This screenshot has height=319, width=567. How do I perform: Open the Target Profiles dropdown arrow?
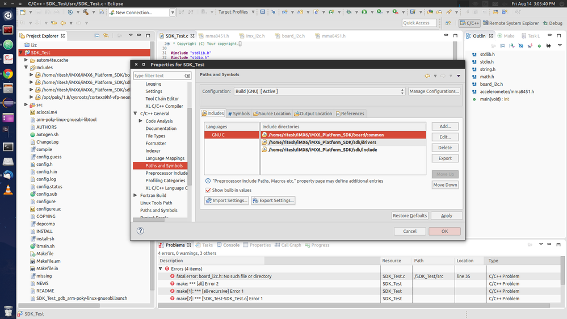point(253,12)
